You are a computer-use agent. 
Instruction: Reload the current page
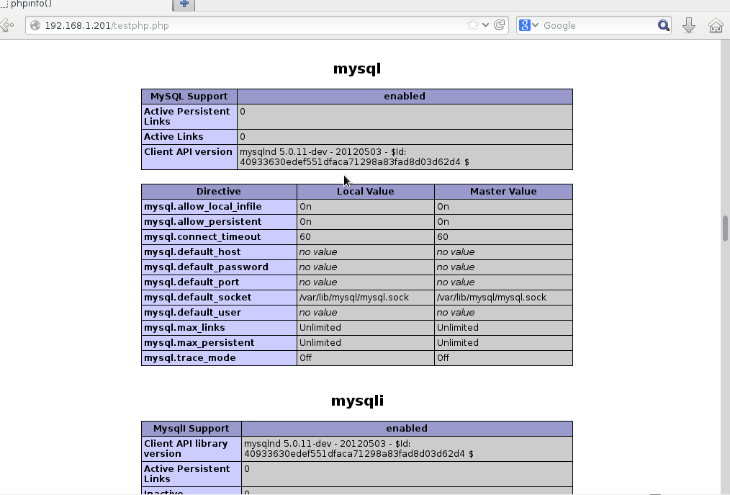click(499, 25)
